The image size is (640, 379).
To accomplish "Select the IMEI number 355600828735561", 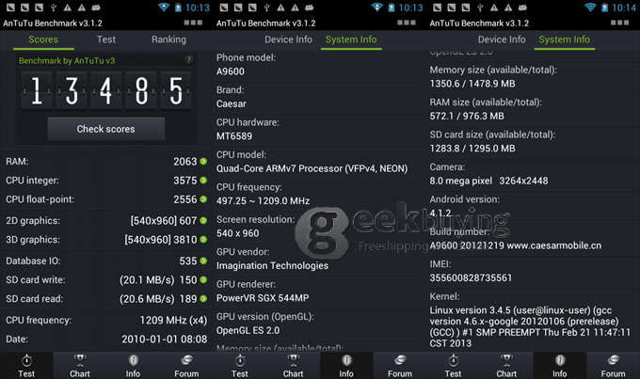I will point(471,277).
